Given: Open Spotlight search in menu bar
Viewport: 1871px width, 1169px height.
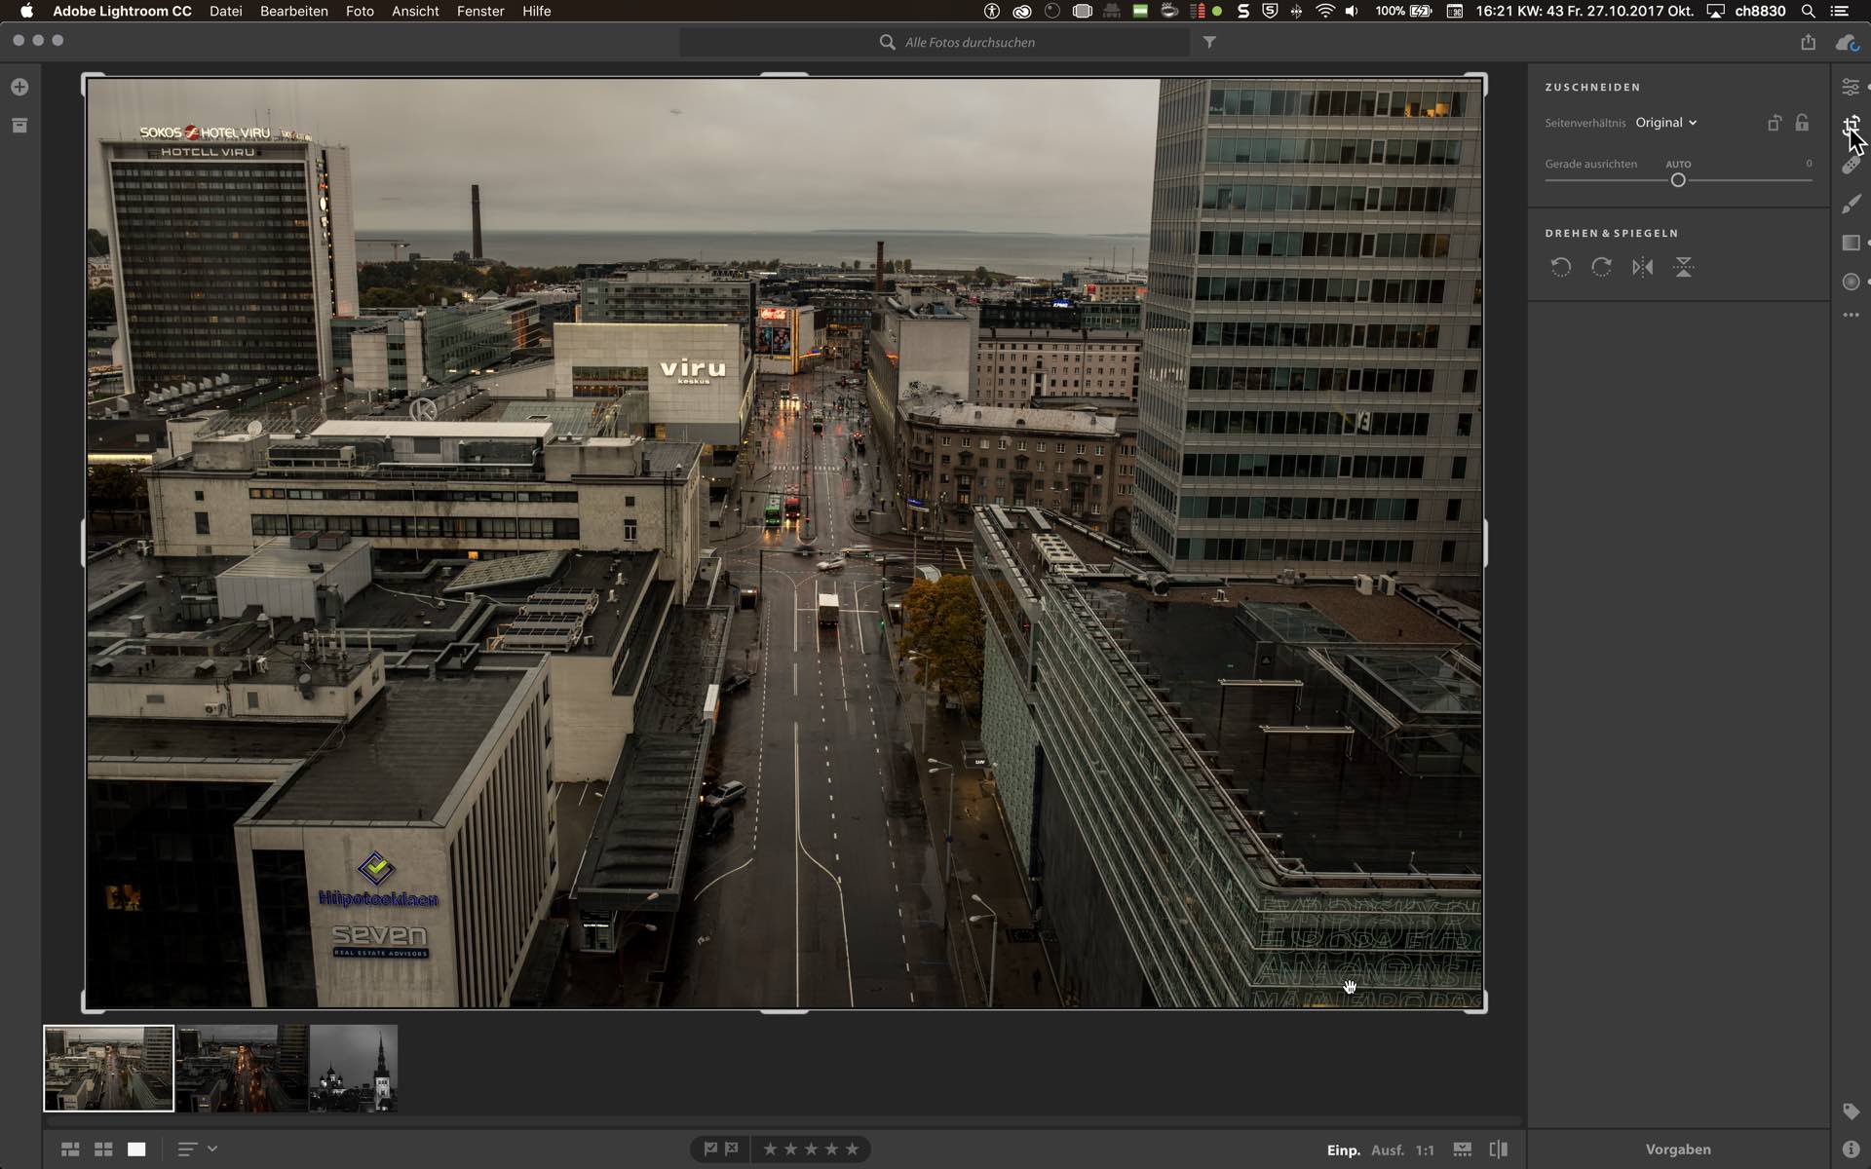Looking at the screenshot, I should (1808, 11).
